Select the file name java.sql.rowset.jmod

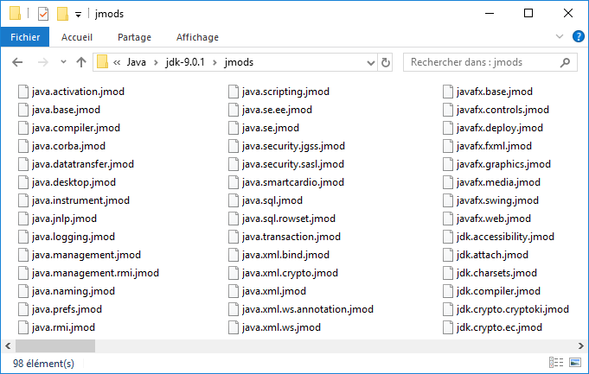click(x=289, y=219)
